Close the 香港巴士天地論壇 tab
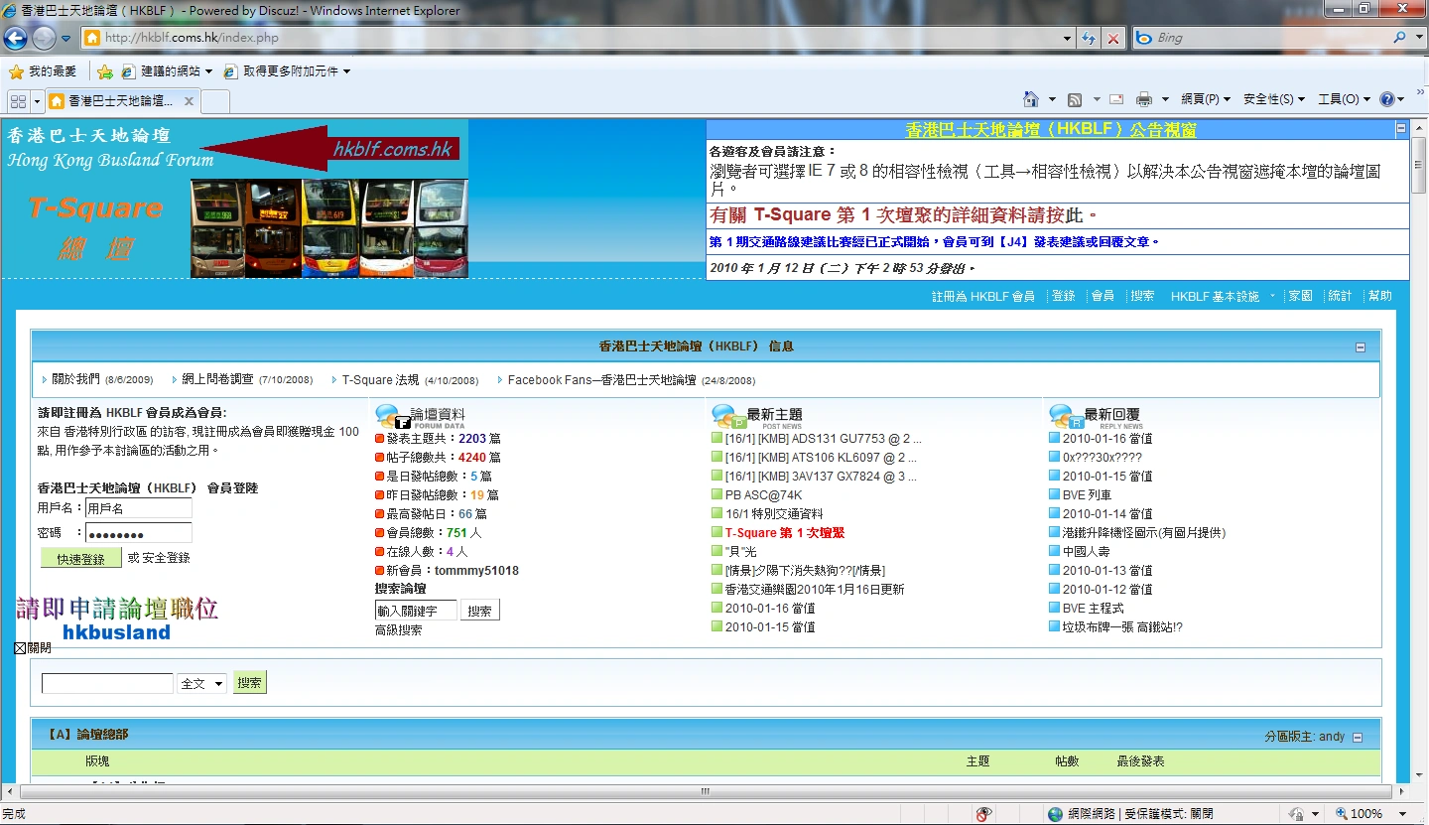Viewport: 1429px width, 825px height. click(x=189, y=101)
